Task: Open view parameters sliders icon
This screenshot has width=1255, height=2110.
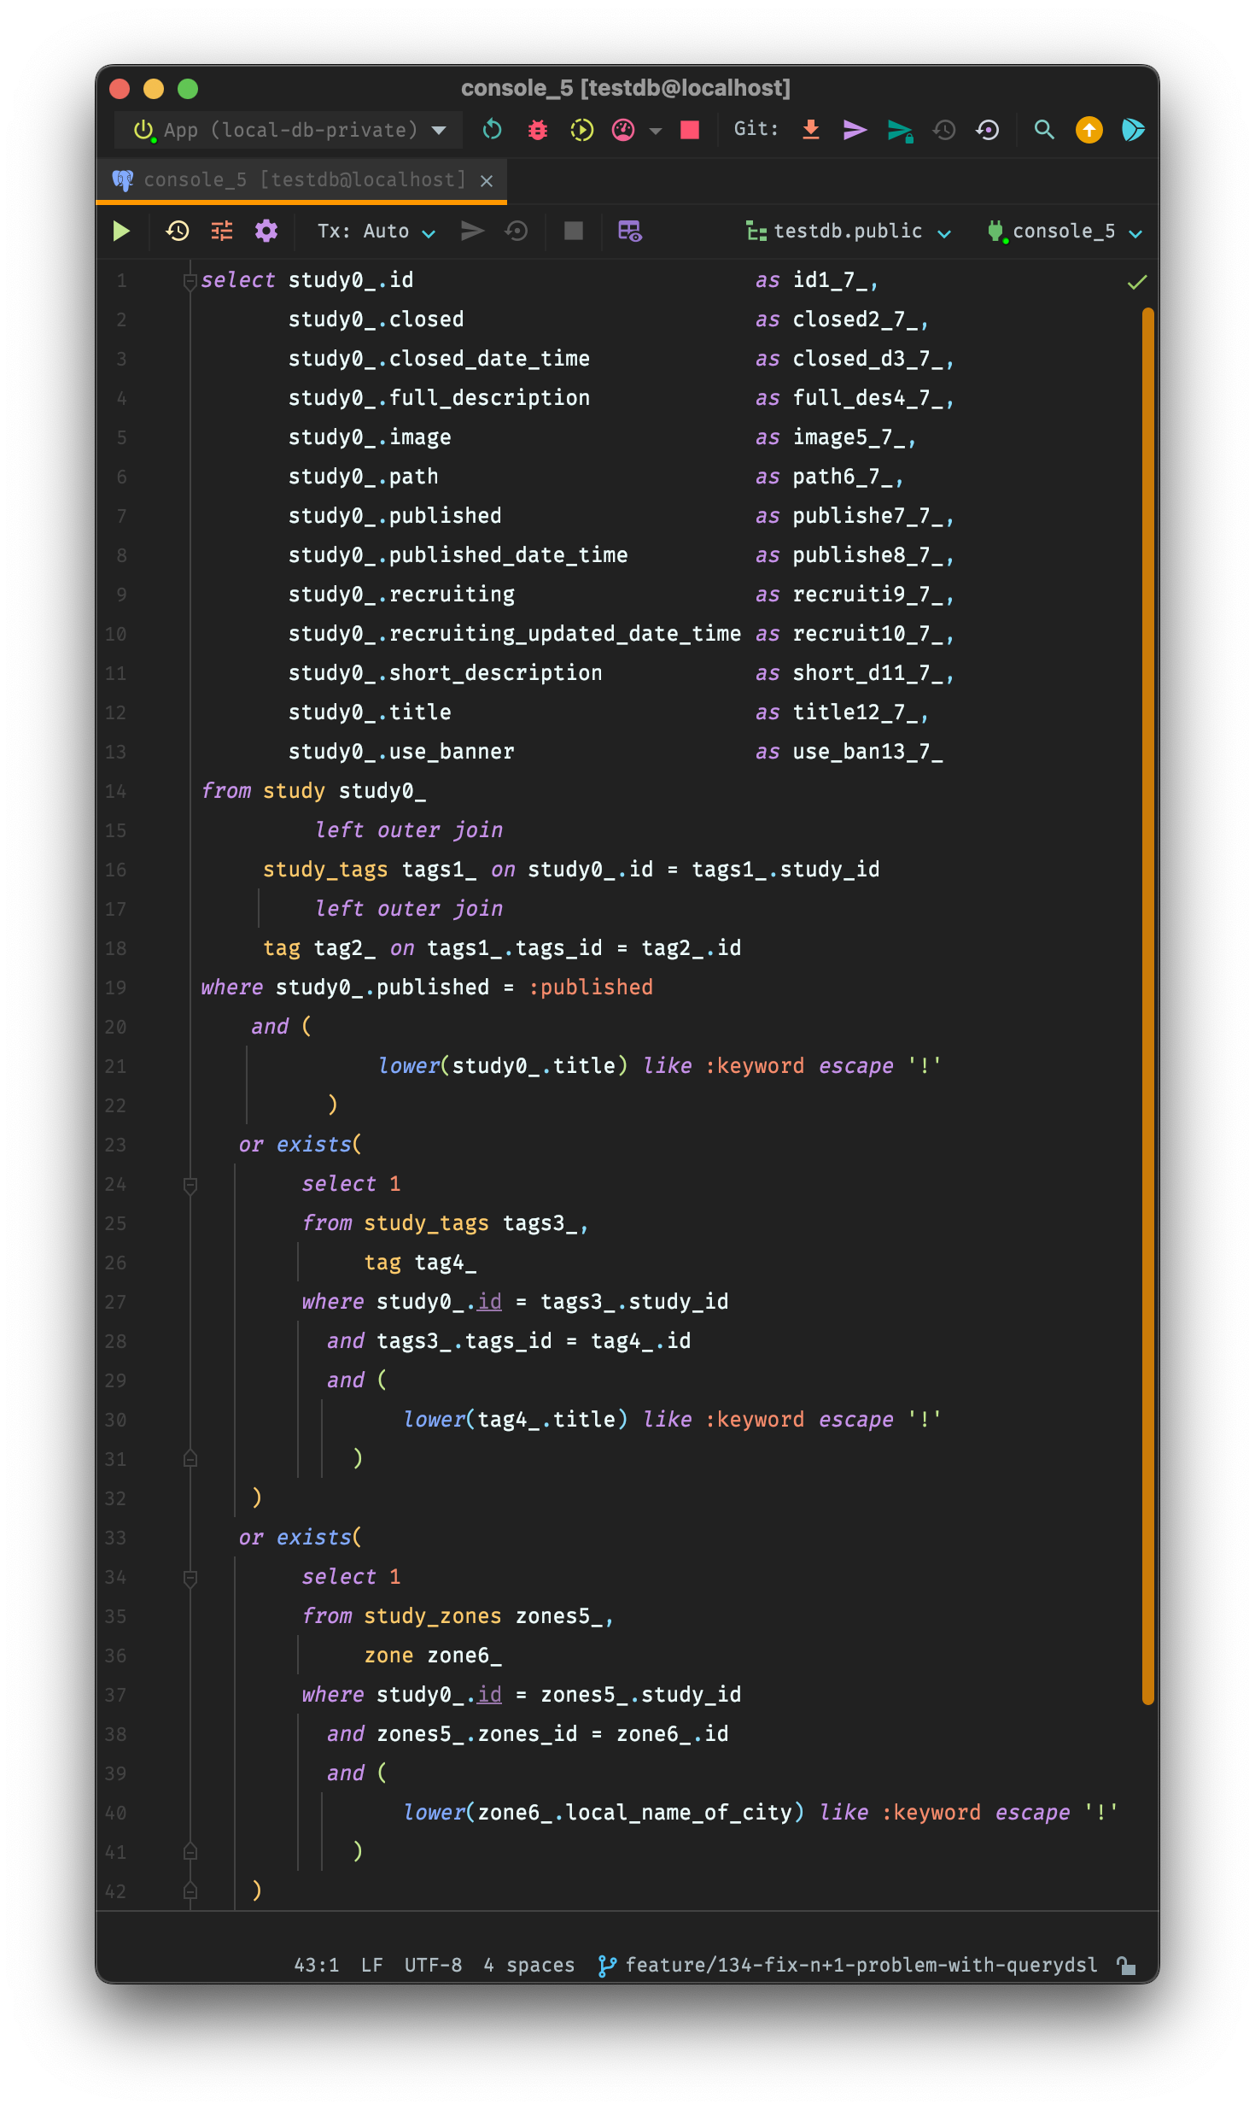Action: (x=222, y=231)
